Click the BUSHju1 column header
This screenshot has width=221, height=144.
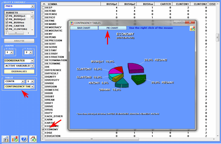coord(109,4)
